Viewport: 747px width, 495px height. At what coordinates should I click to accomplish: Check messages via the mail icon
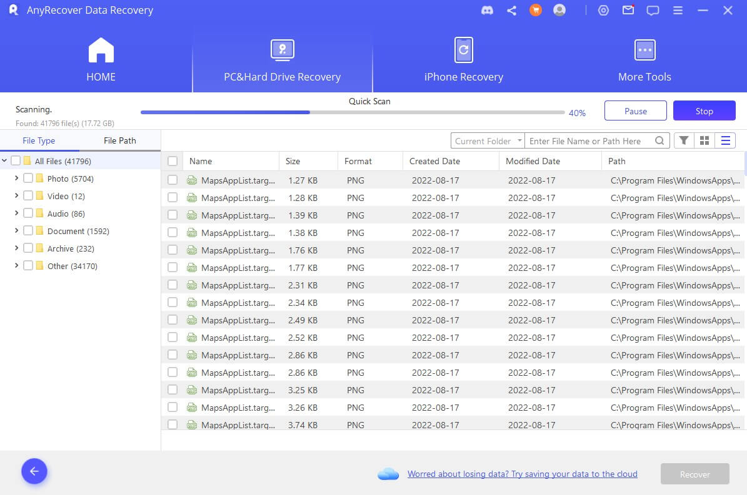pyautogui.click(x=628, y=10)
